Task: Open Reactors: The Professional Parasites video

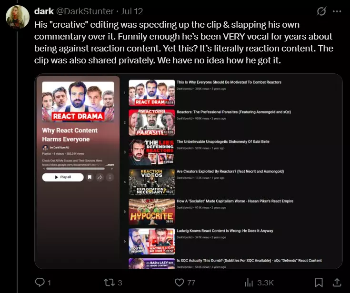Action: (x=234, y=112)
